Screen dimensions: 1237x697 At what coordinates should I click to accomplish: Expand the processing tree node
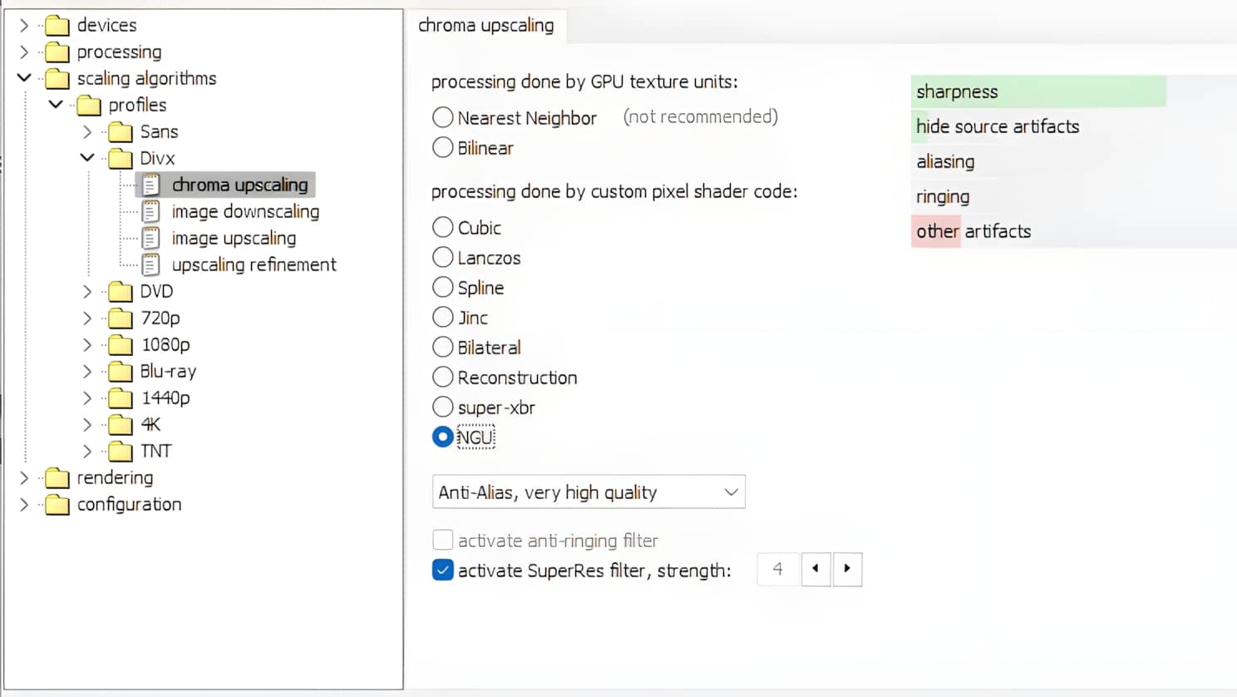pyautogui.click(x=24, y=52)
